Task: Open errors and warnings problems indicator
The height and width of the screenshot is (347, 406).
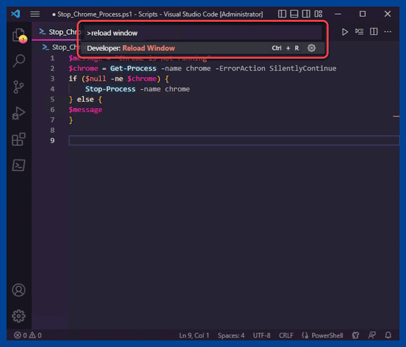Action: 28,335
